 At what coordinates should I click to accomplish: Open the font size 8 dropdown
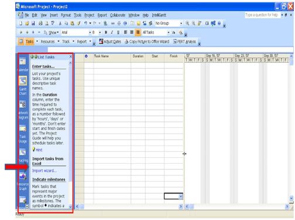tap(100, 32)
